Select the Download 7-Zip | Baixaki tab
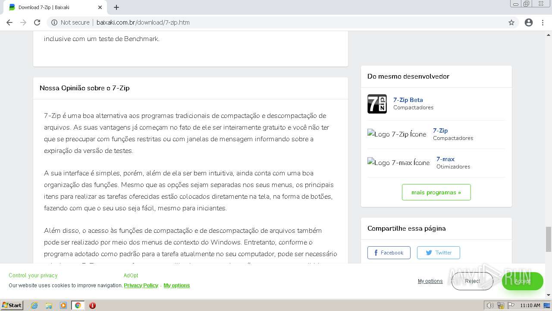 pos(55,7)
